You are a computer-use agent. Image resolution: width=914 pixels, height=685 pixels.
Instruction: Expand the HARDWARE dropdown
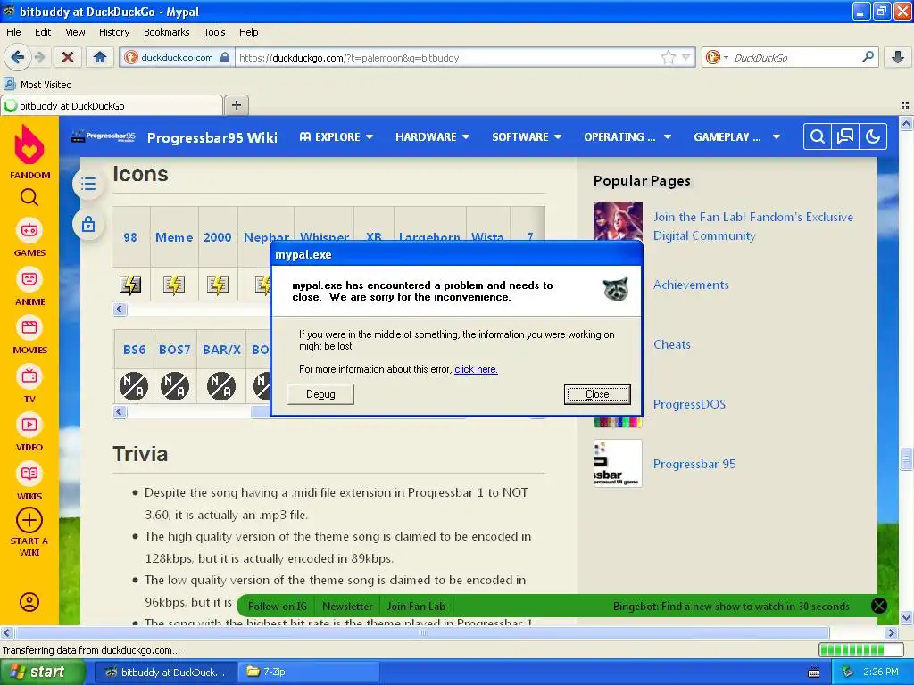point(432,136)
